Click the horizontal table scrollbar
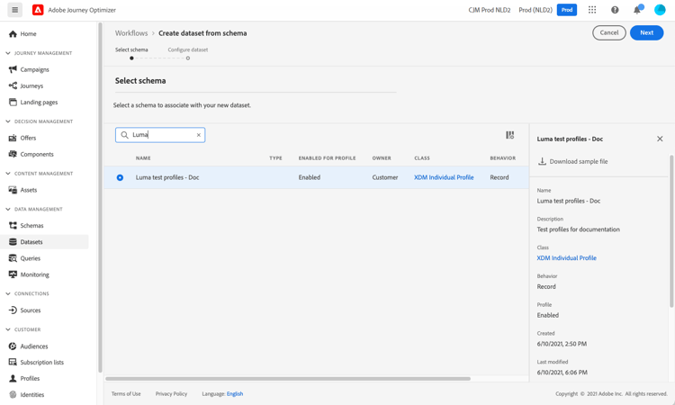 tap(288, 379)
